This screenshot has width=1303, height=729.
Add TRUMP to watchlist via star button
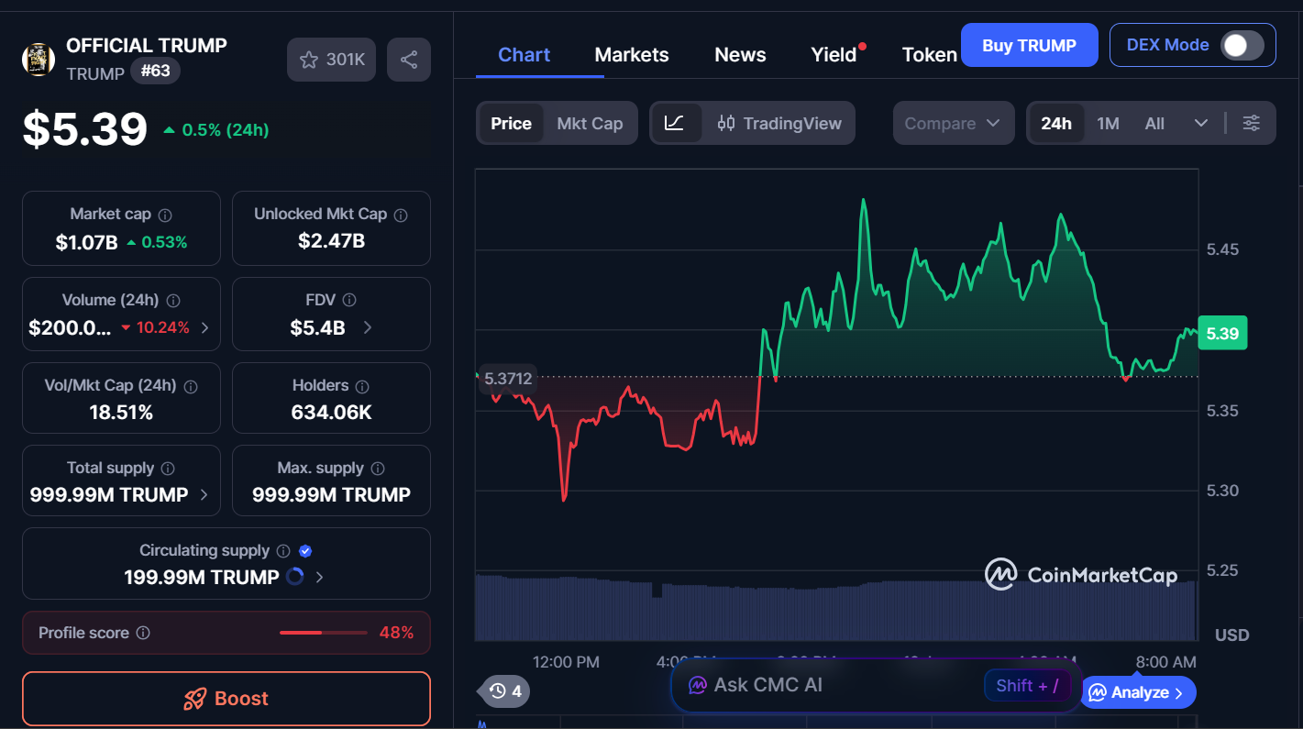(331, 60)
